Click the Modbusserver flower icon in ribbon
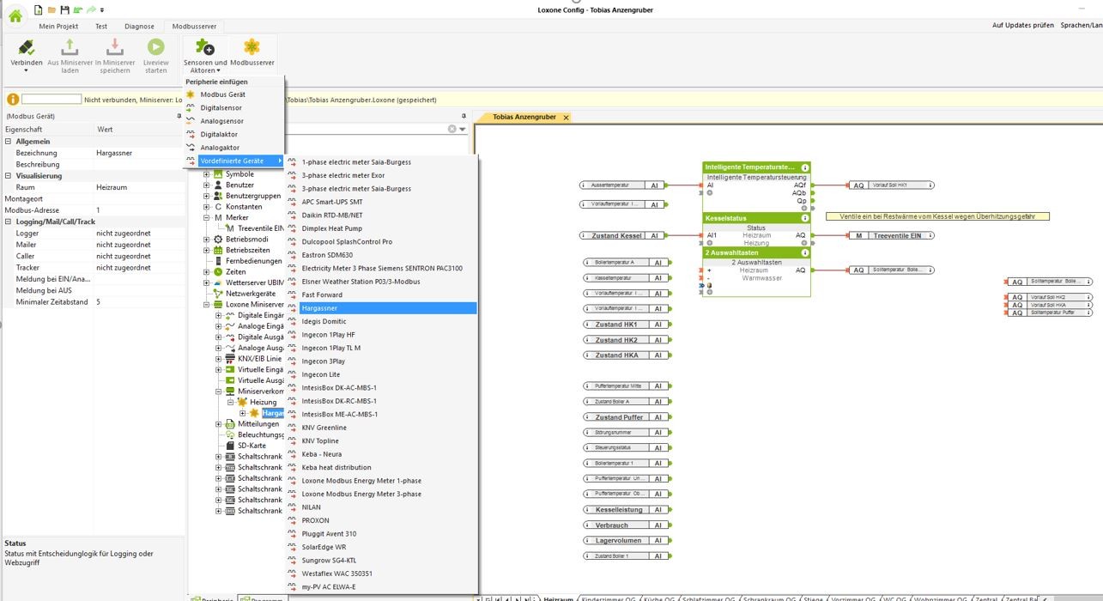 [252, 47]
